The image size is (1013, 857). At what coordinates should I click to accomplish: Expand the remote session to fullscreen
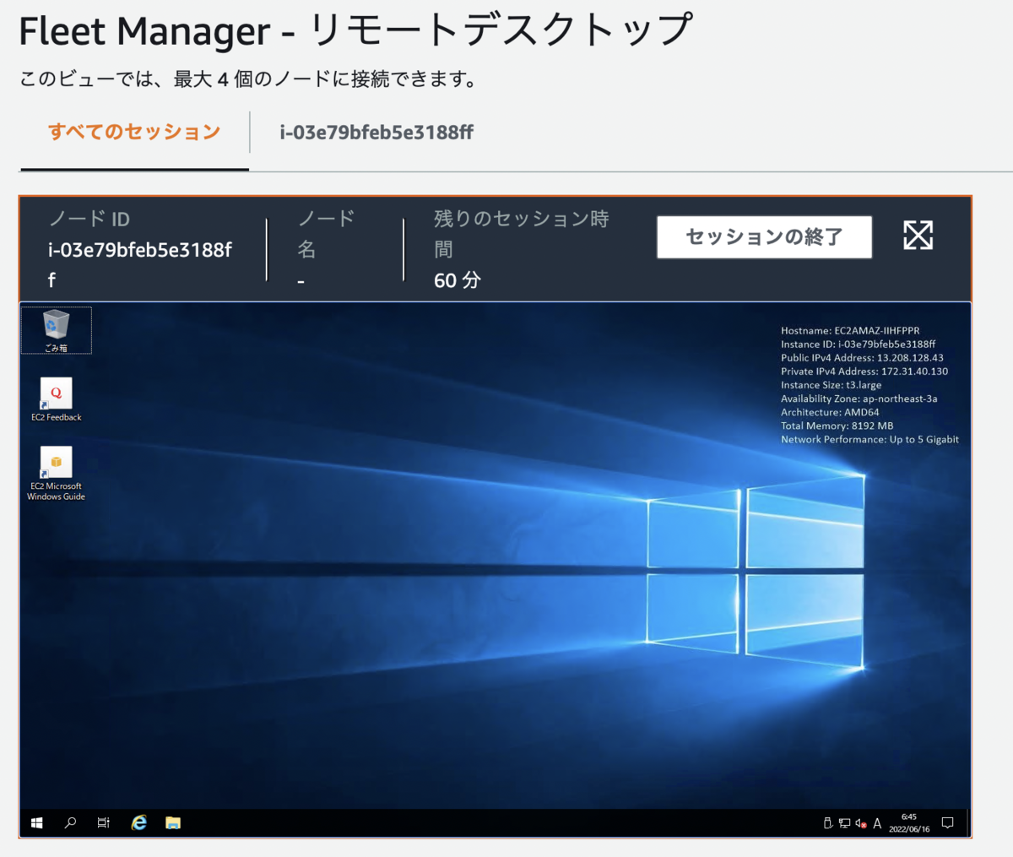click(x=918, y=236)
